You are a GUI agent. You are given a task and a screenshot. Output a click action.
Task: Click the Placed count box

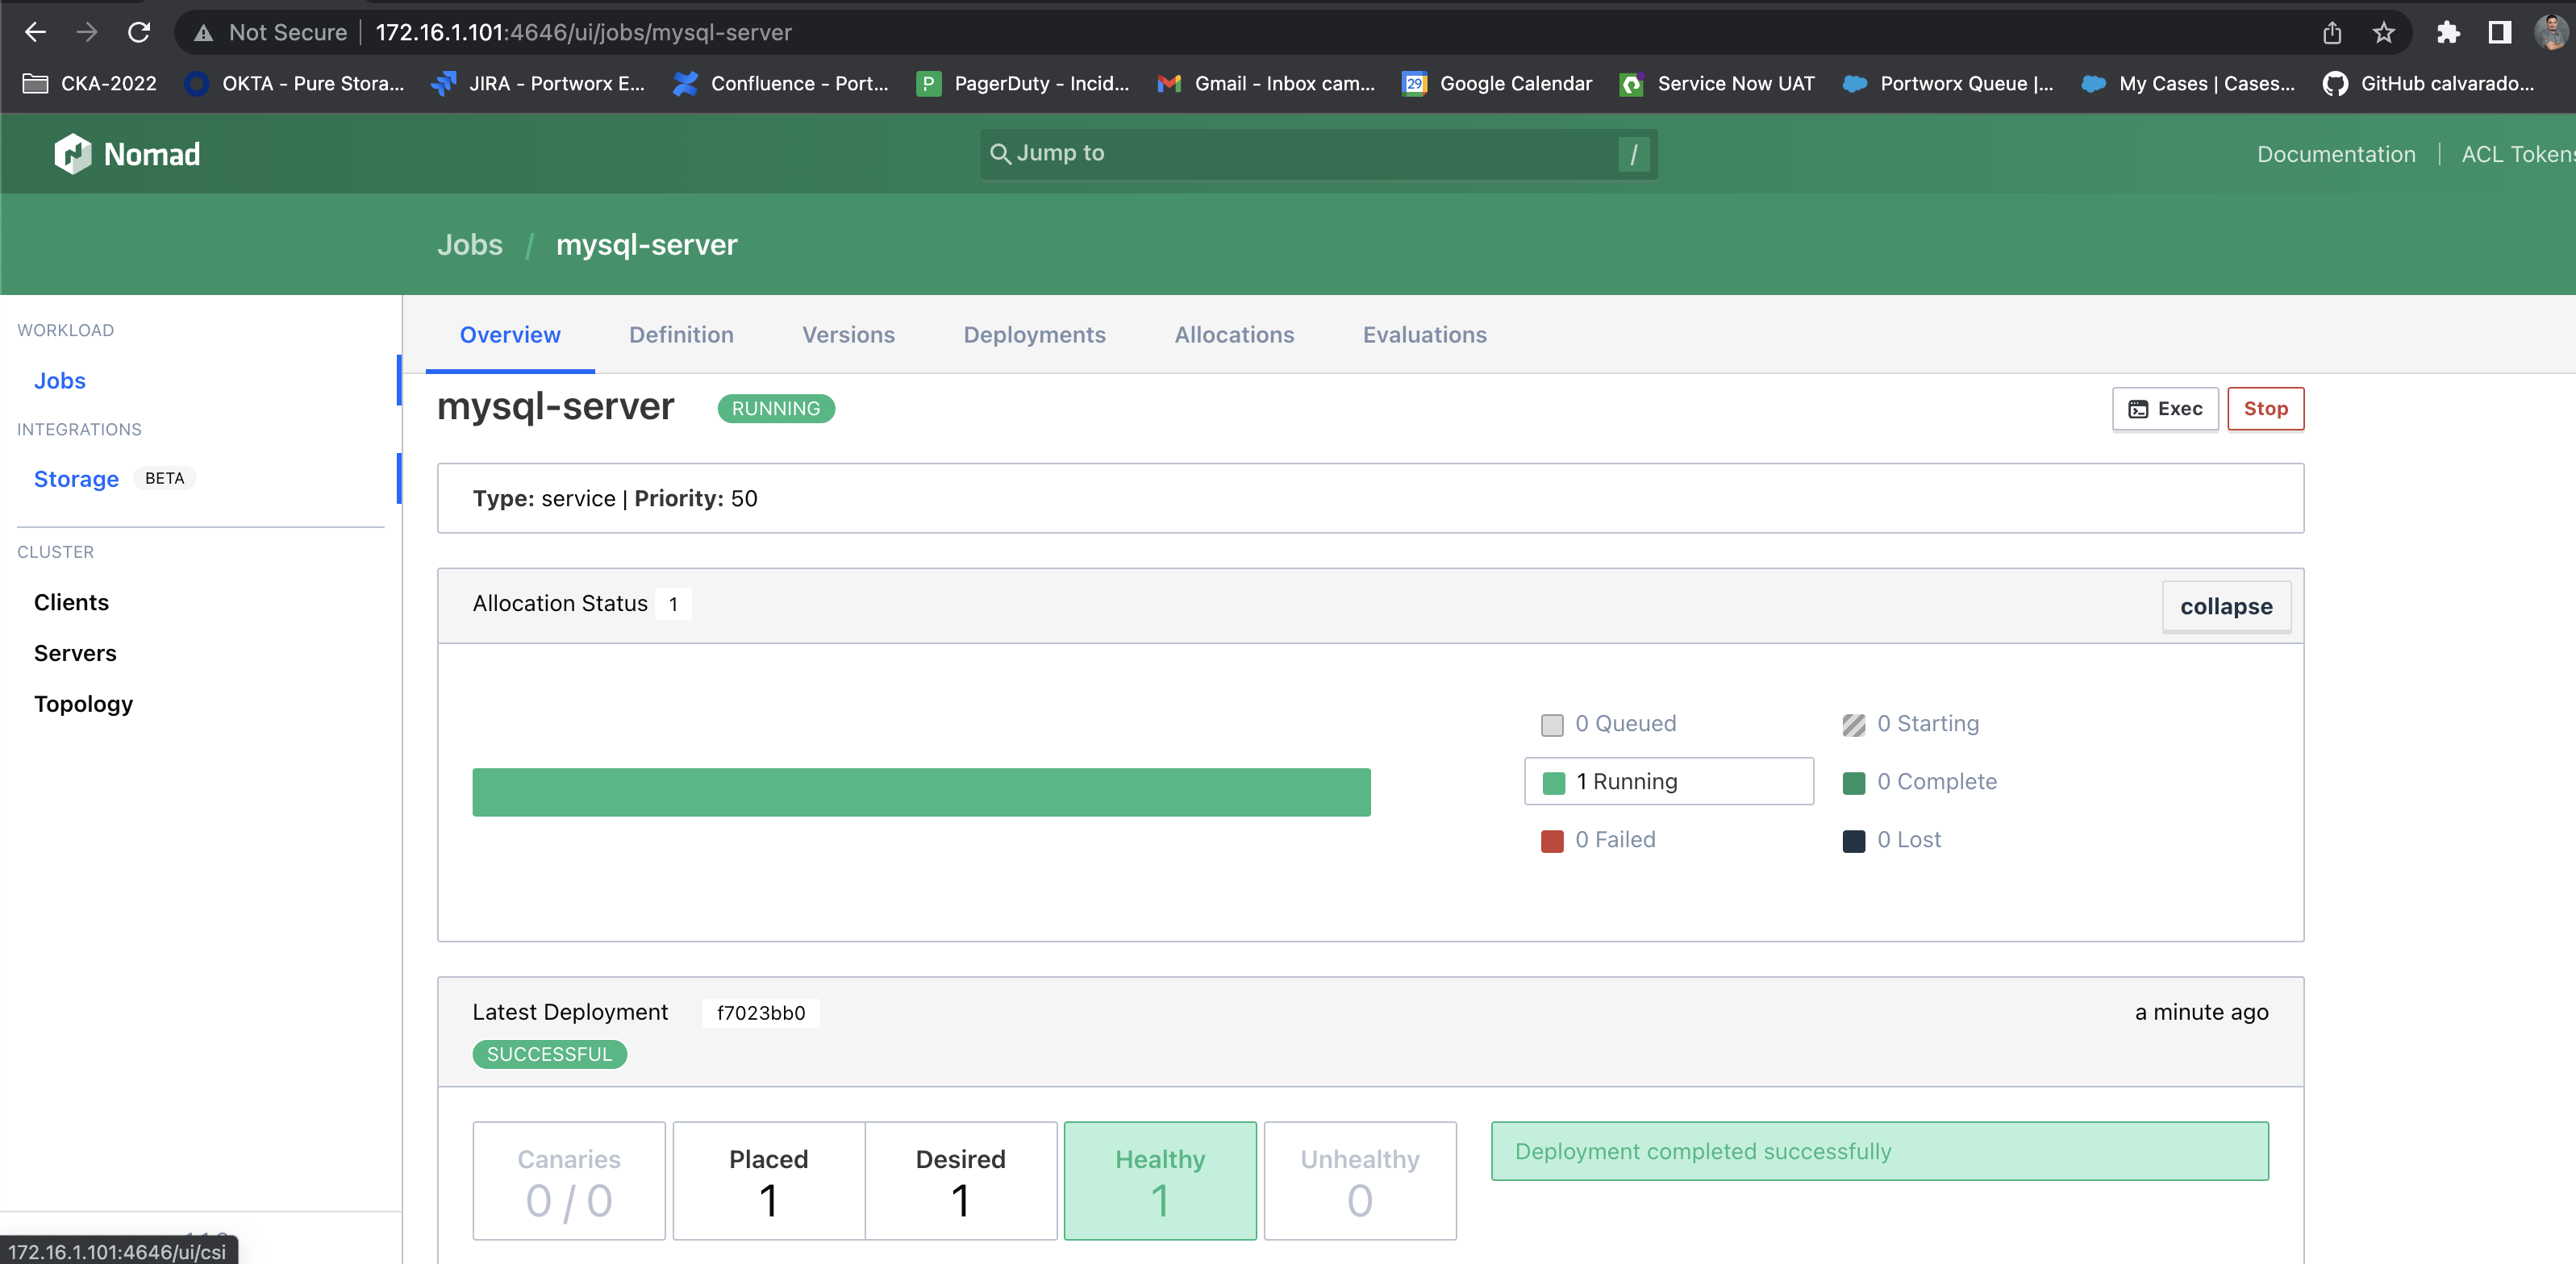pos(768,1181)
